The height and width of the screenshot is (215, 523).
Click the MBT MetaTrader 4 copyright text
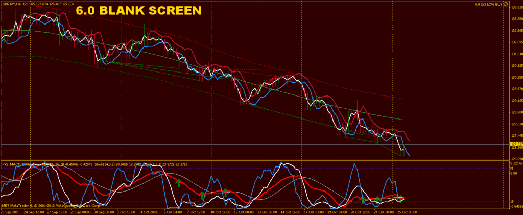coord(51,205)
